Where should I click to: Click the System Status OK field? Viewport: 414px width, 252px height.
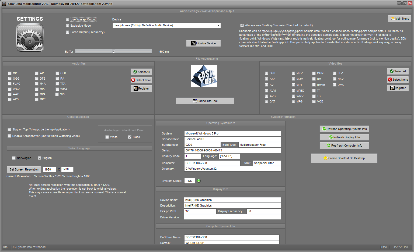pyautogui.click(x=190, y=181)
